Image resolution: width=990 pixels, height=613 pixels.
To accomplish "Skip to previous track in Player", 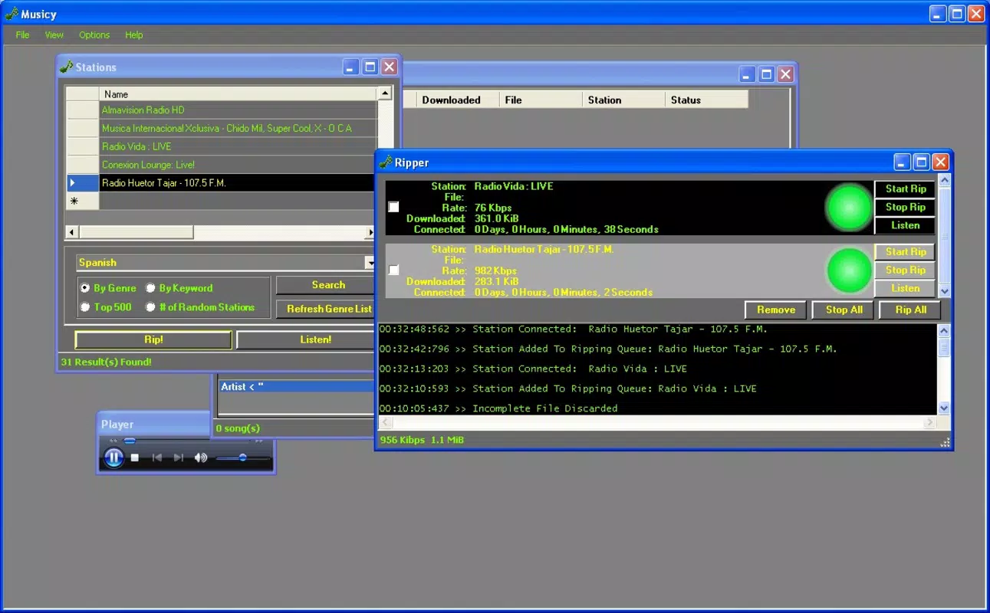I will (157, 457).
